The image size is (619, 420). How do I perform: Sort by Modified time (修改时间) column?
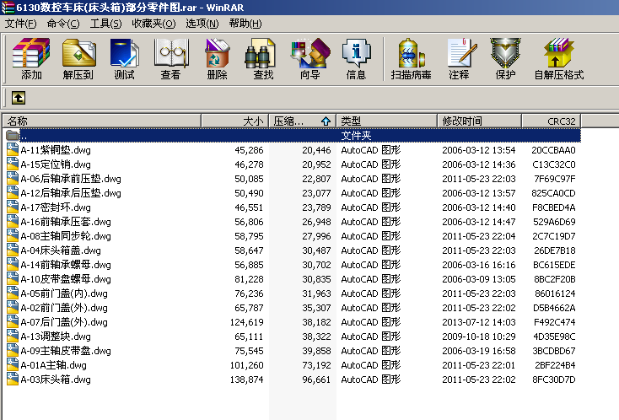coord(479,121)
